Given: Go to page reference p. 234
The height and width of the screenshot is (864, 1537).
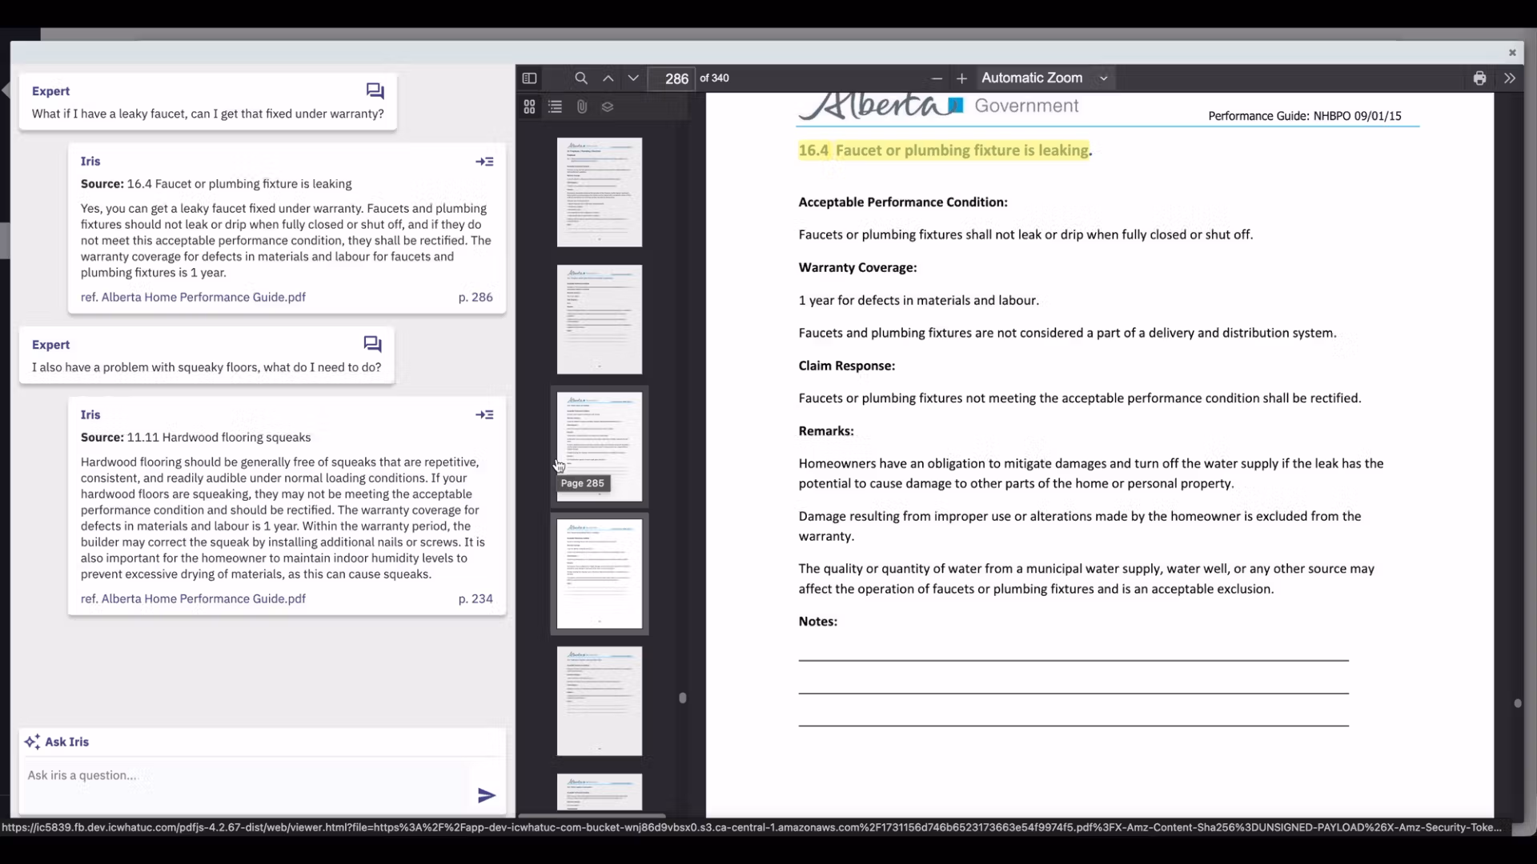Looking at the screenshot, I should point(476,598).
